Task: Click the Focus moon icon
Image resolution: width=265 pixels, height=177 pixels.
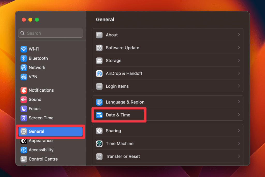Action: click(x=24, y=109)
